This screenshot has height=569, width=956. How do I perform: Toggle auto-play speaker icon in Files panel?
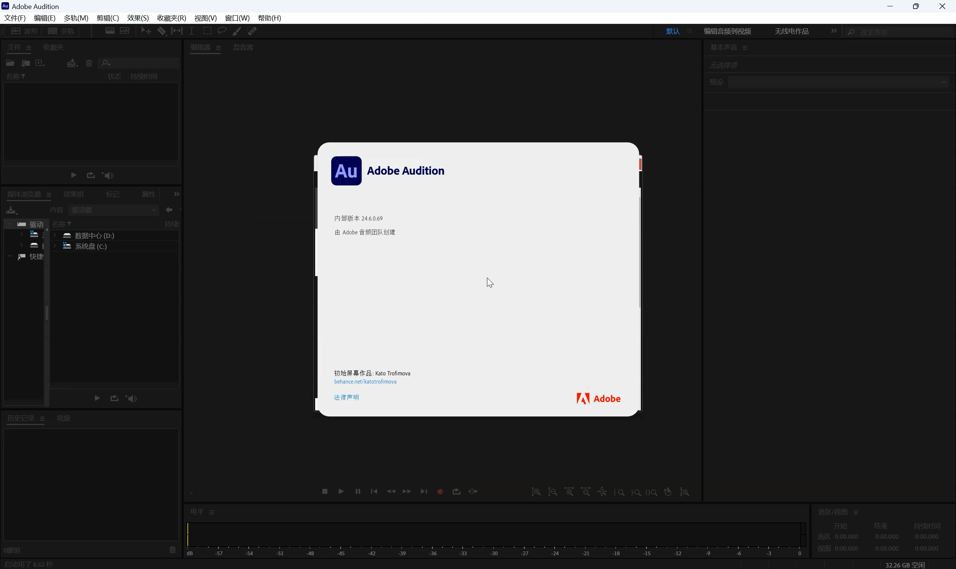pyautogui.click(x=108, y=175)
